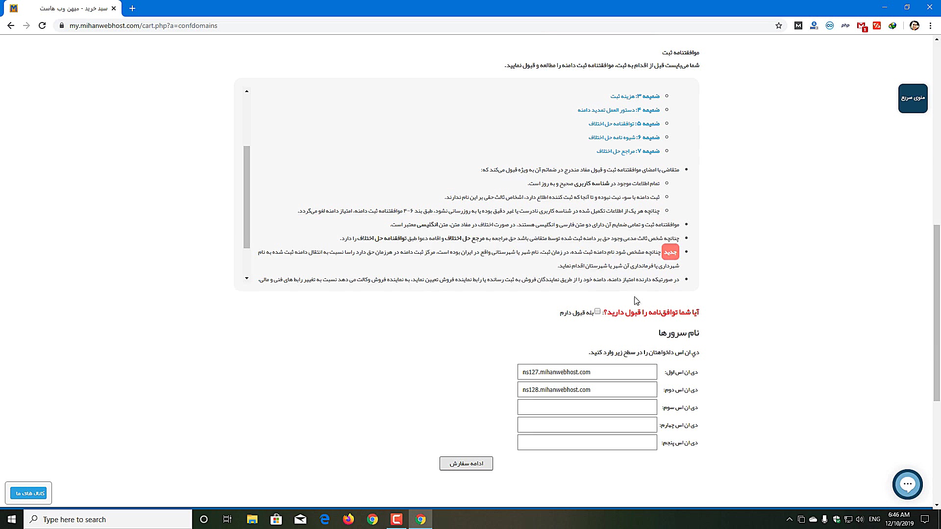Open the منوی مربع side panel
This screenshot has height=529, width=941.
913,98
